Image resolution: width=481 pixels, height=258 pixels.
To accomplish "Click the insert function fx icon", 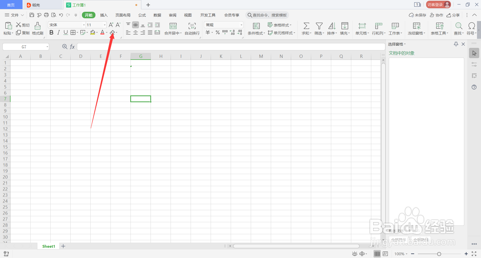I will (x=72, y=47).
